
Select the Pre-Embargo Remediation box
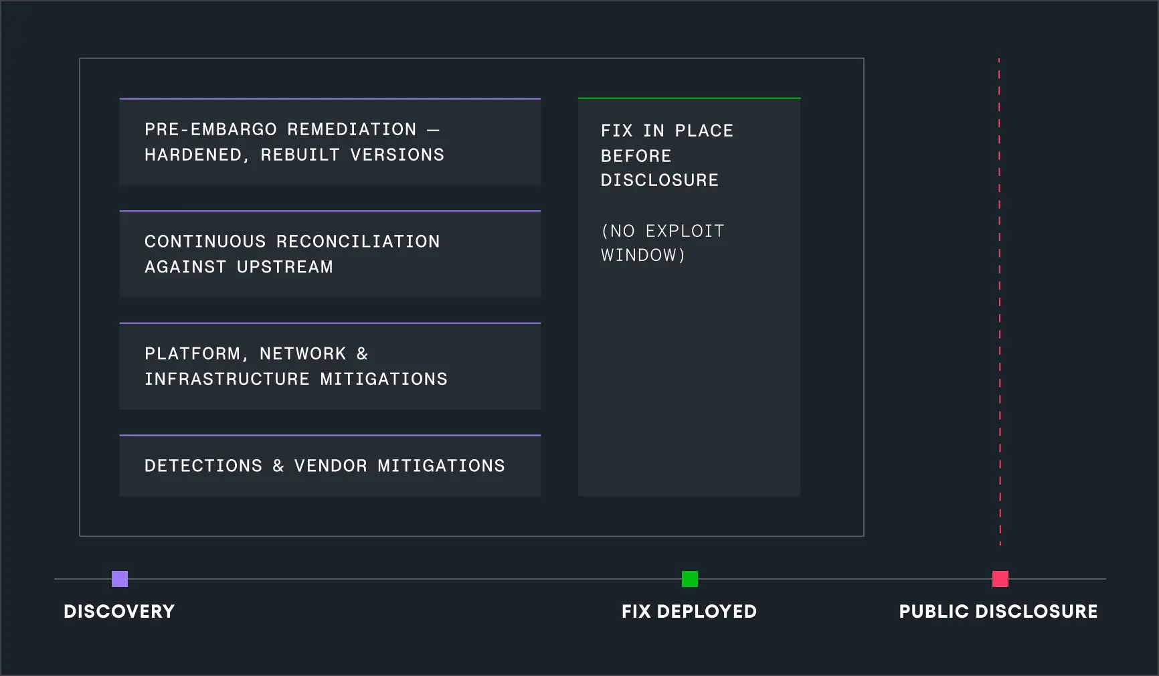330,142
